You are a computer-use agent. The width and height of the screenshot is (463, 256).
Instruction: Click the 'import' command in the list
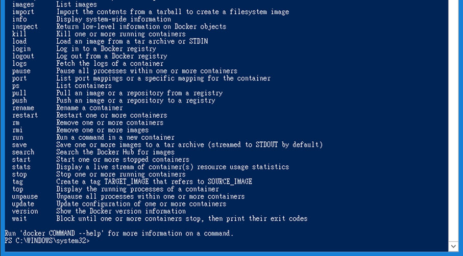[23, 12]
